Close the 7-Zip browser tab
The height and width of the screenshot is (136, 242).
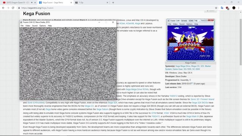pos(107,3)
